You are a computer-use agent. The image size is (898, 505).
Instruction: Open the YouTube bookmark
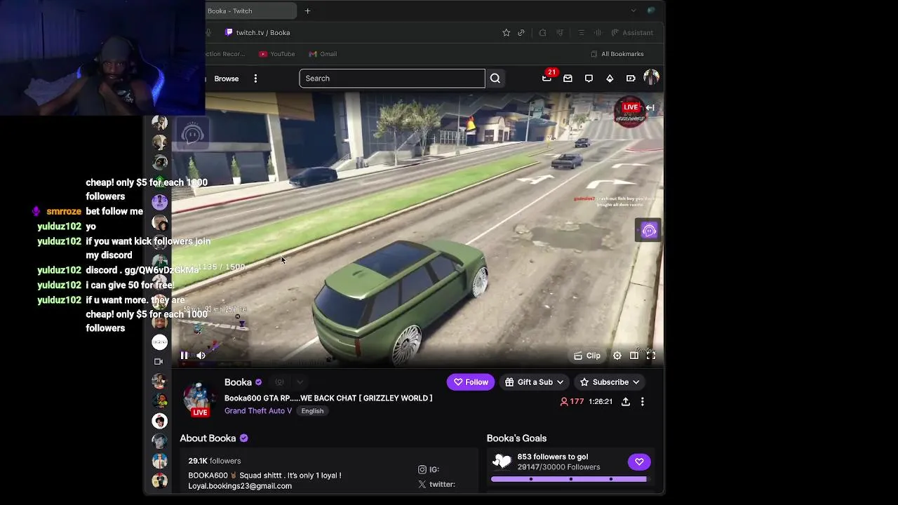coord(276,54)
